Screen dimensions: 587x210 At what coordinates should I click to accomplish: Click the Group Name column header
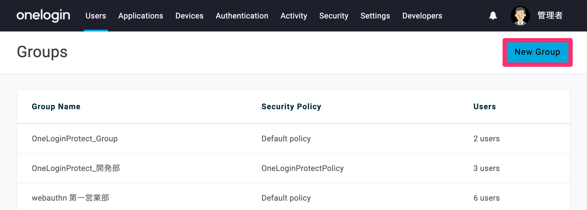pyautogui.click(x=56, y=107)
